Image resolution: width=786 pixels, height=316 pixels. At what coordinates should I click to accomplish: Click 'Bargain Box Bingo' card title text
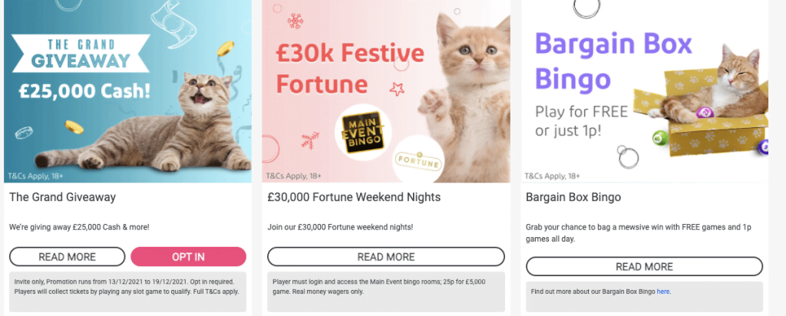[573, 197]
